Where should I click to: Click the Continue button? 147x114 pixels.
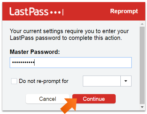coord(94,99)
